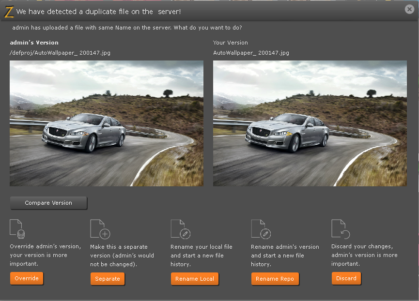Click the Override file skull icon
Screen dimensions: 419x301
[17, 229]
